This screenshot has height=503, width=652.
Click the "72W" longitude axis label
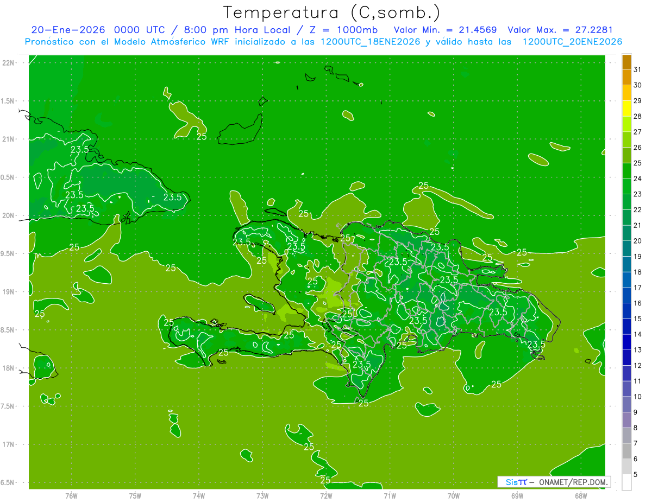pos(326,496)
